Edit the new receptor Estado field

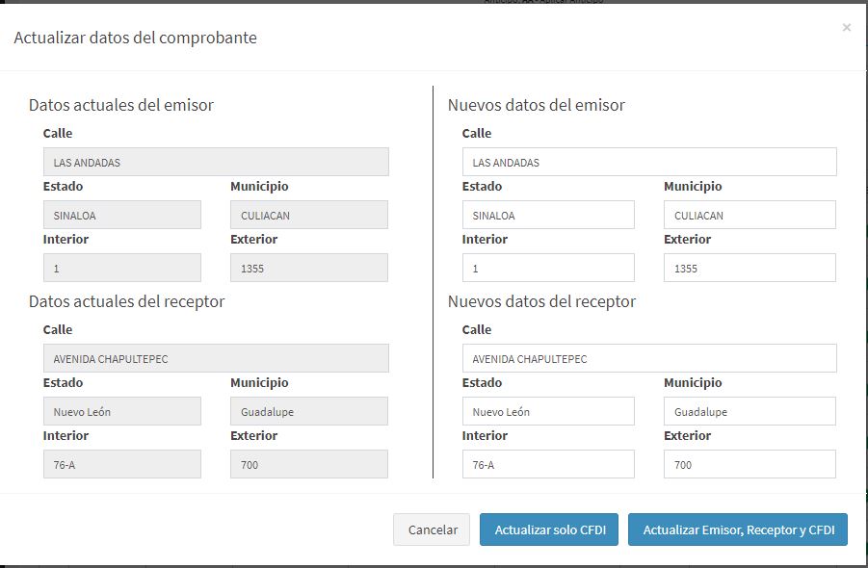point(547,411)
